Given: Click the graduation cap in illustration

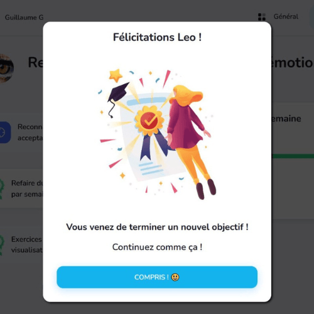Looking at the screenshot, I should point(117,97).
